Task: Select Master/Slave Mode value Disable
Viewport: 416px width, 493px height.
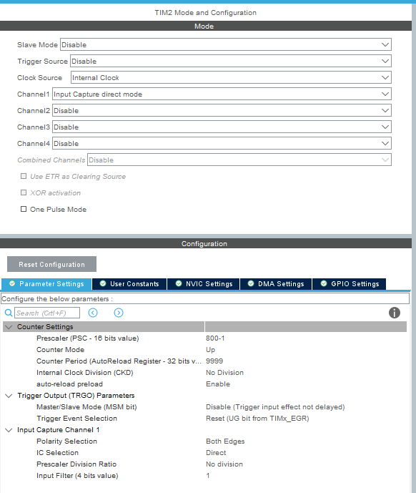Action: [275, 407]
